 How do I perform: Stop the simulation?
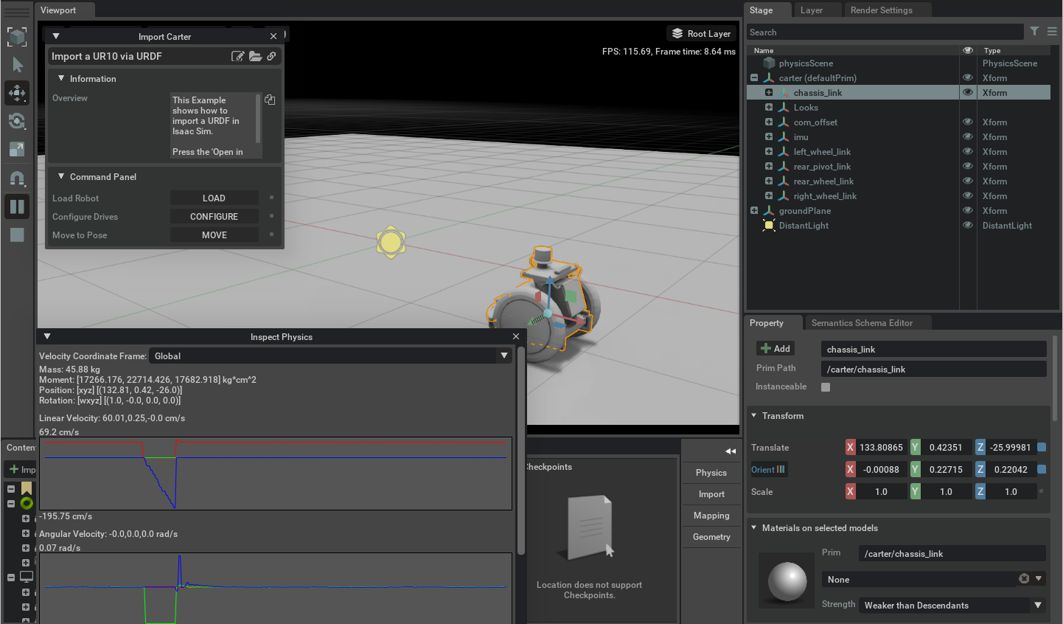coord(17,235)
